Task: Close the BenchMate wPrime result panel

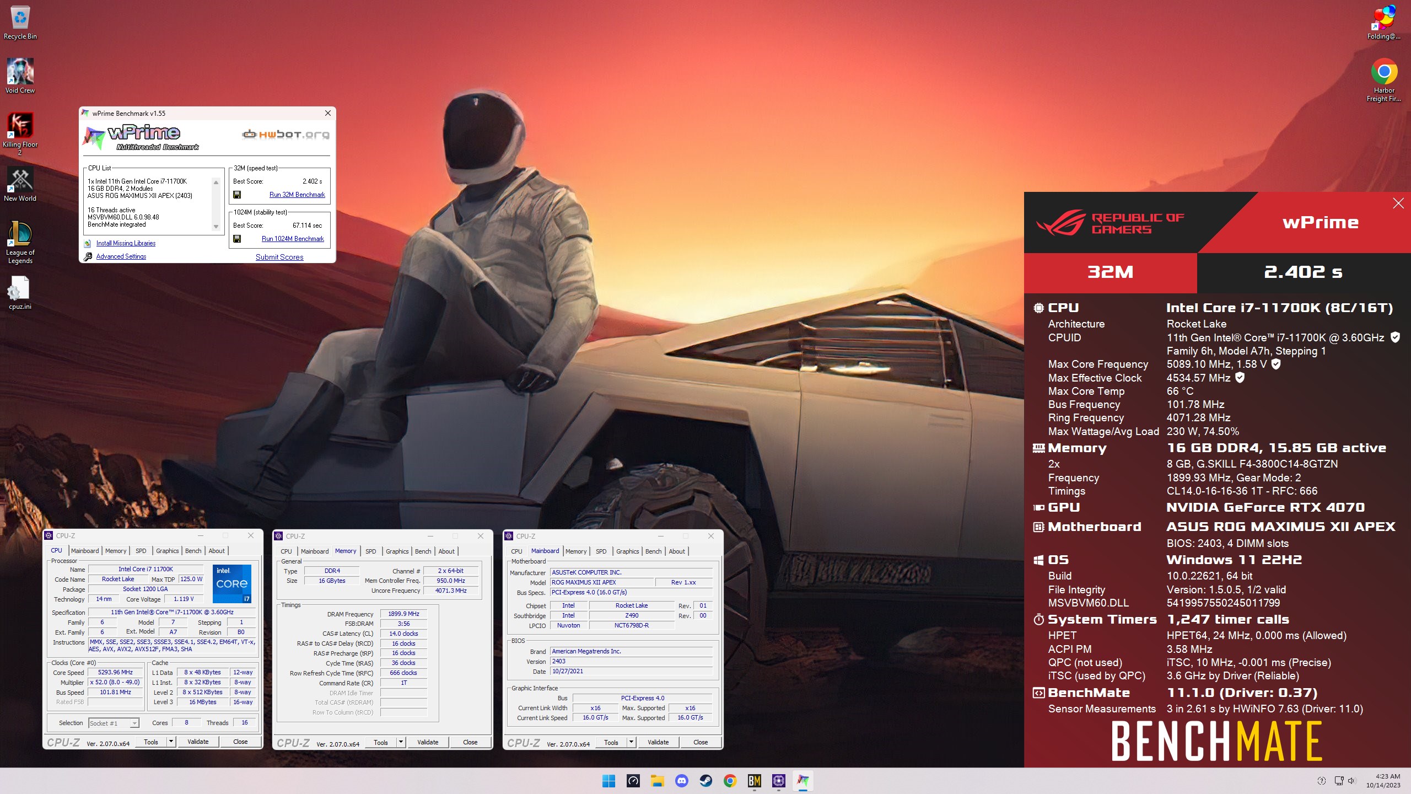Action: click(x=1398, y=203)
